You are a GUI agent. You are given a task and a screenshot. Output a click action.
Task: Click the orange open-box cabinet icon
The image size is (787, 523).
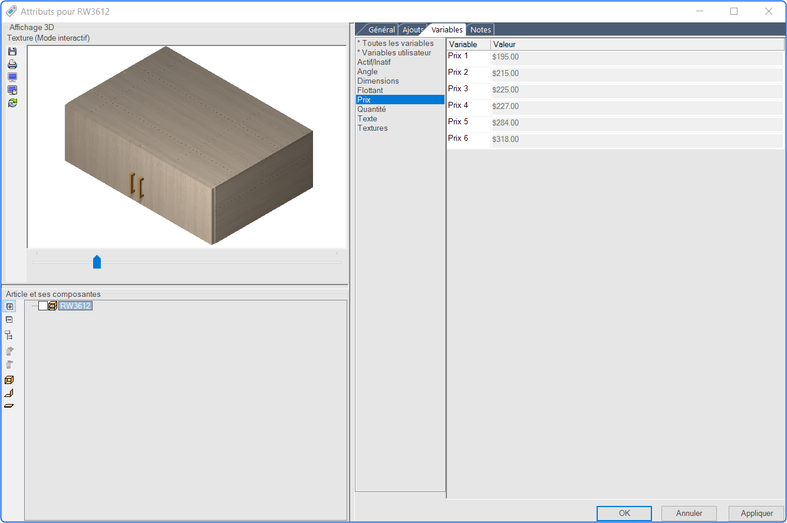tap(9, 380)
